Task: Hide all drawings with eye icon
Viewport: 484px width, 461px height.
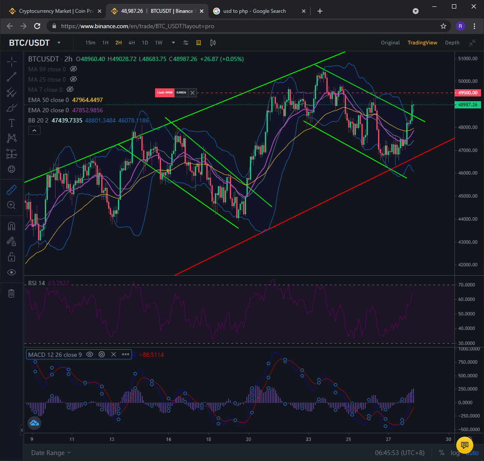Action: (12, 272)
